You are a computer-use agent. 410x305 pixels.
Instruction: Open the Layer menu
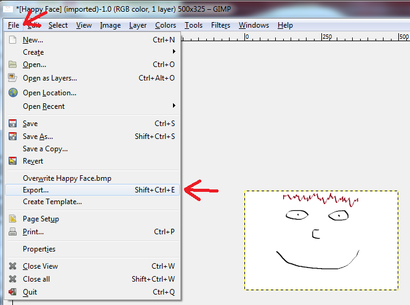click(x=138, y=25)
